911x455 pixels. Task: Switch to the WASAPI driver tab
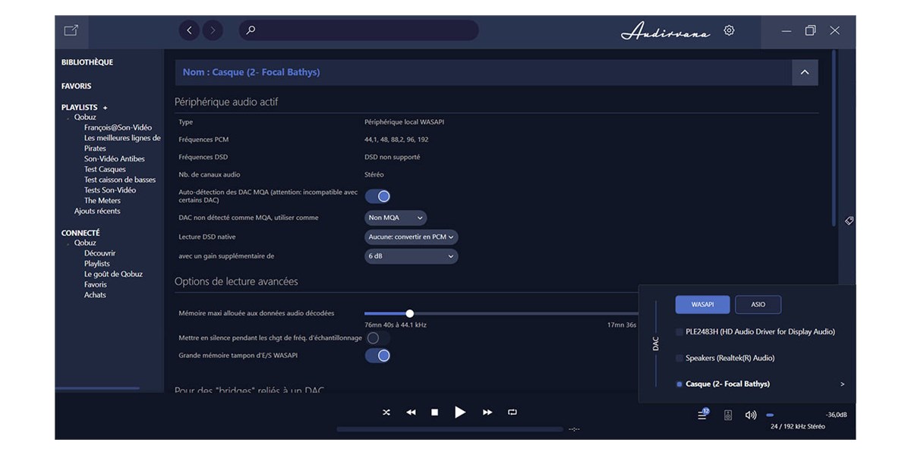point(702,304)
